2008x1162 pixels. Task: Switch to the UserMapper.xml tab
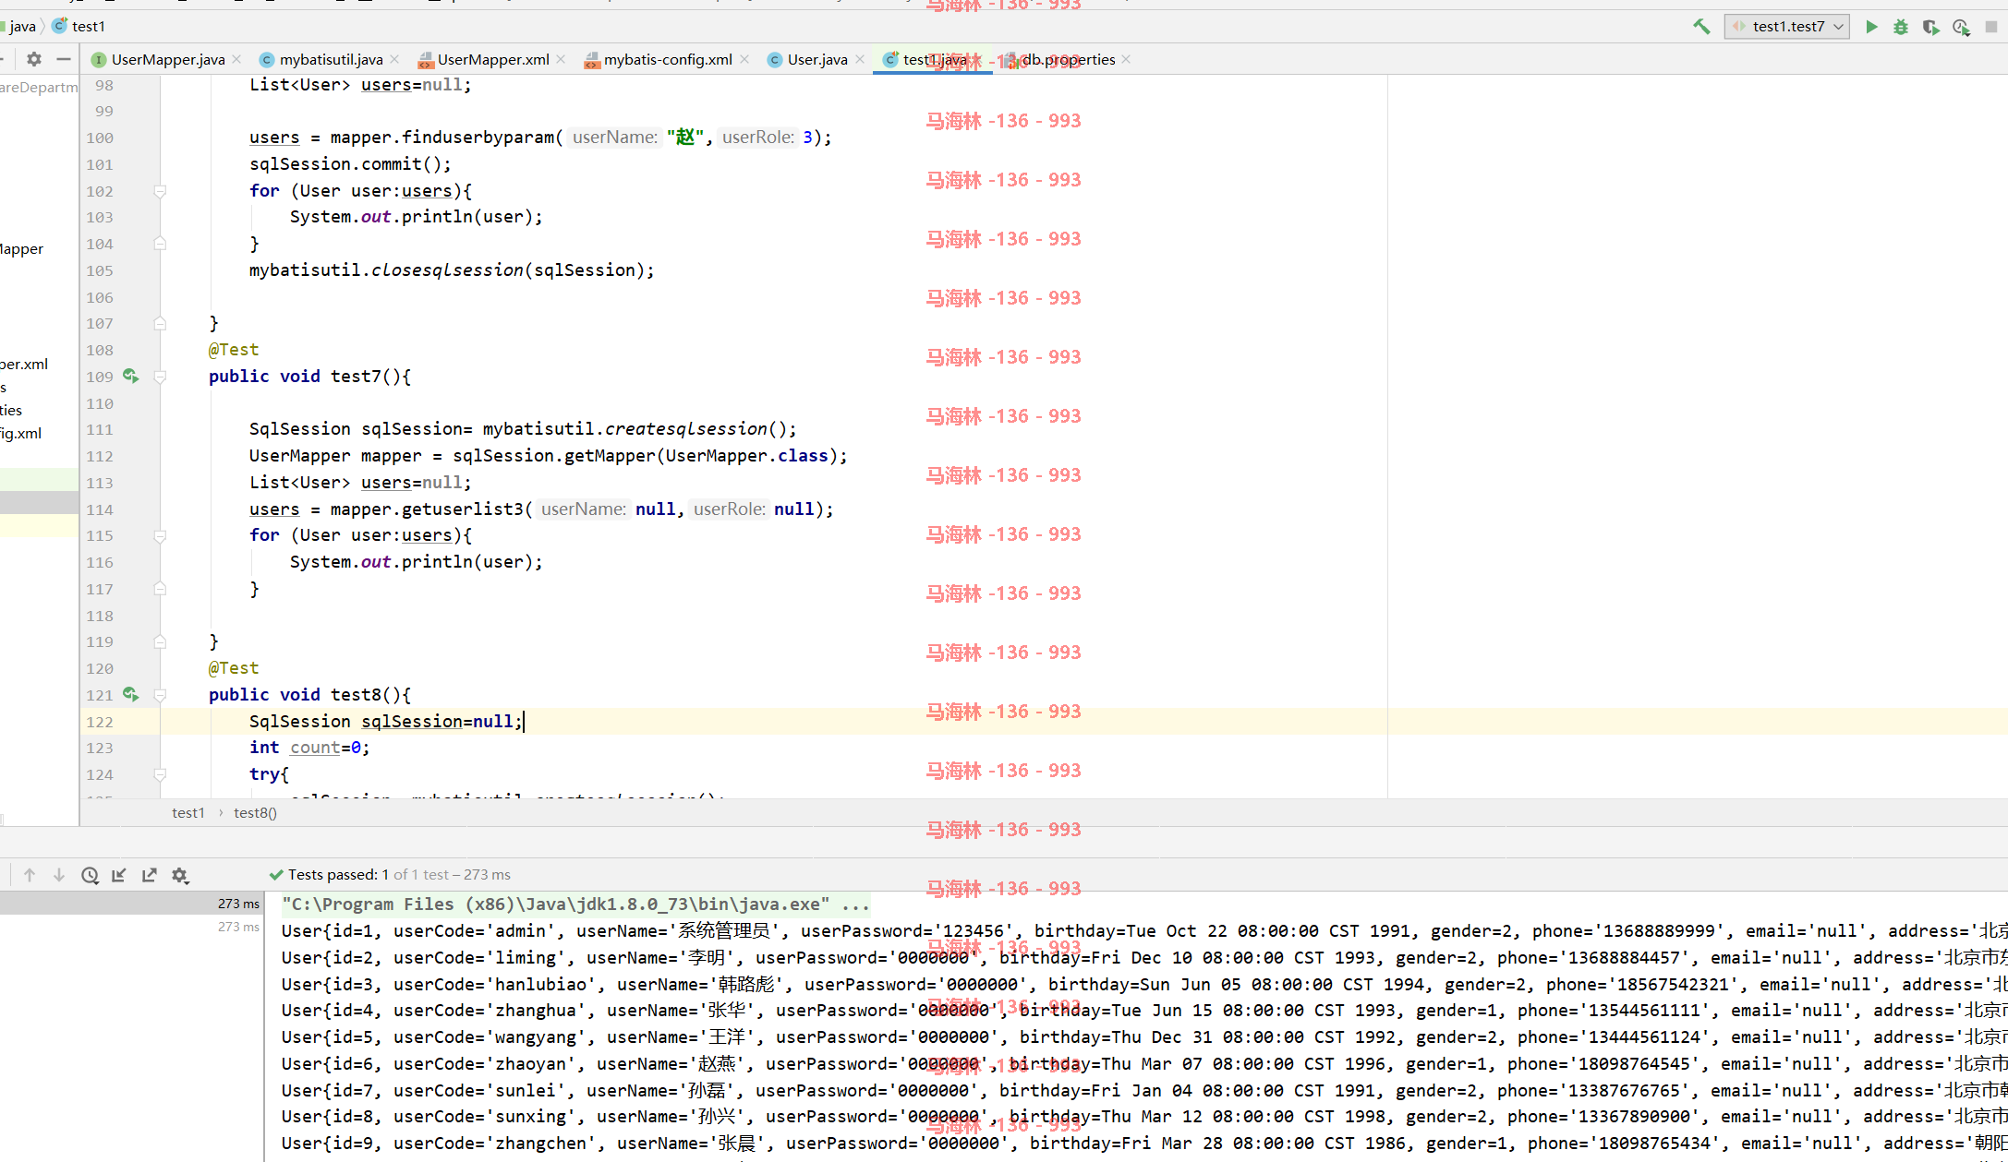[492, 59]
